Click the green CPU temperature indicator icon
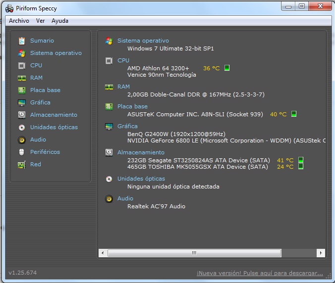The width and height of the screenshot is (335, 283). 227,68
